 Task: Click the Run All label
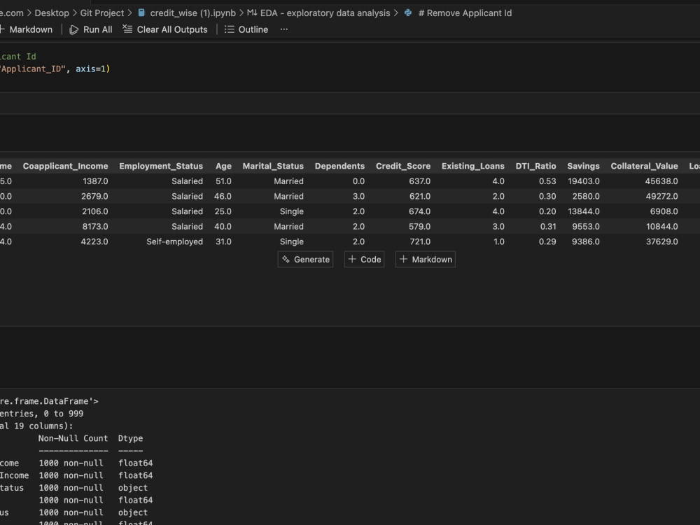pos(97,29)
